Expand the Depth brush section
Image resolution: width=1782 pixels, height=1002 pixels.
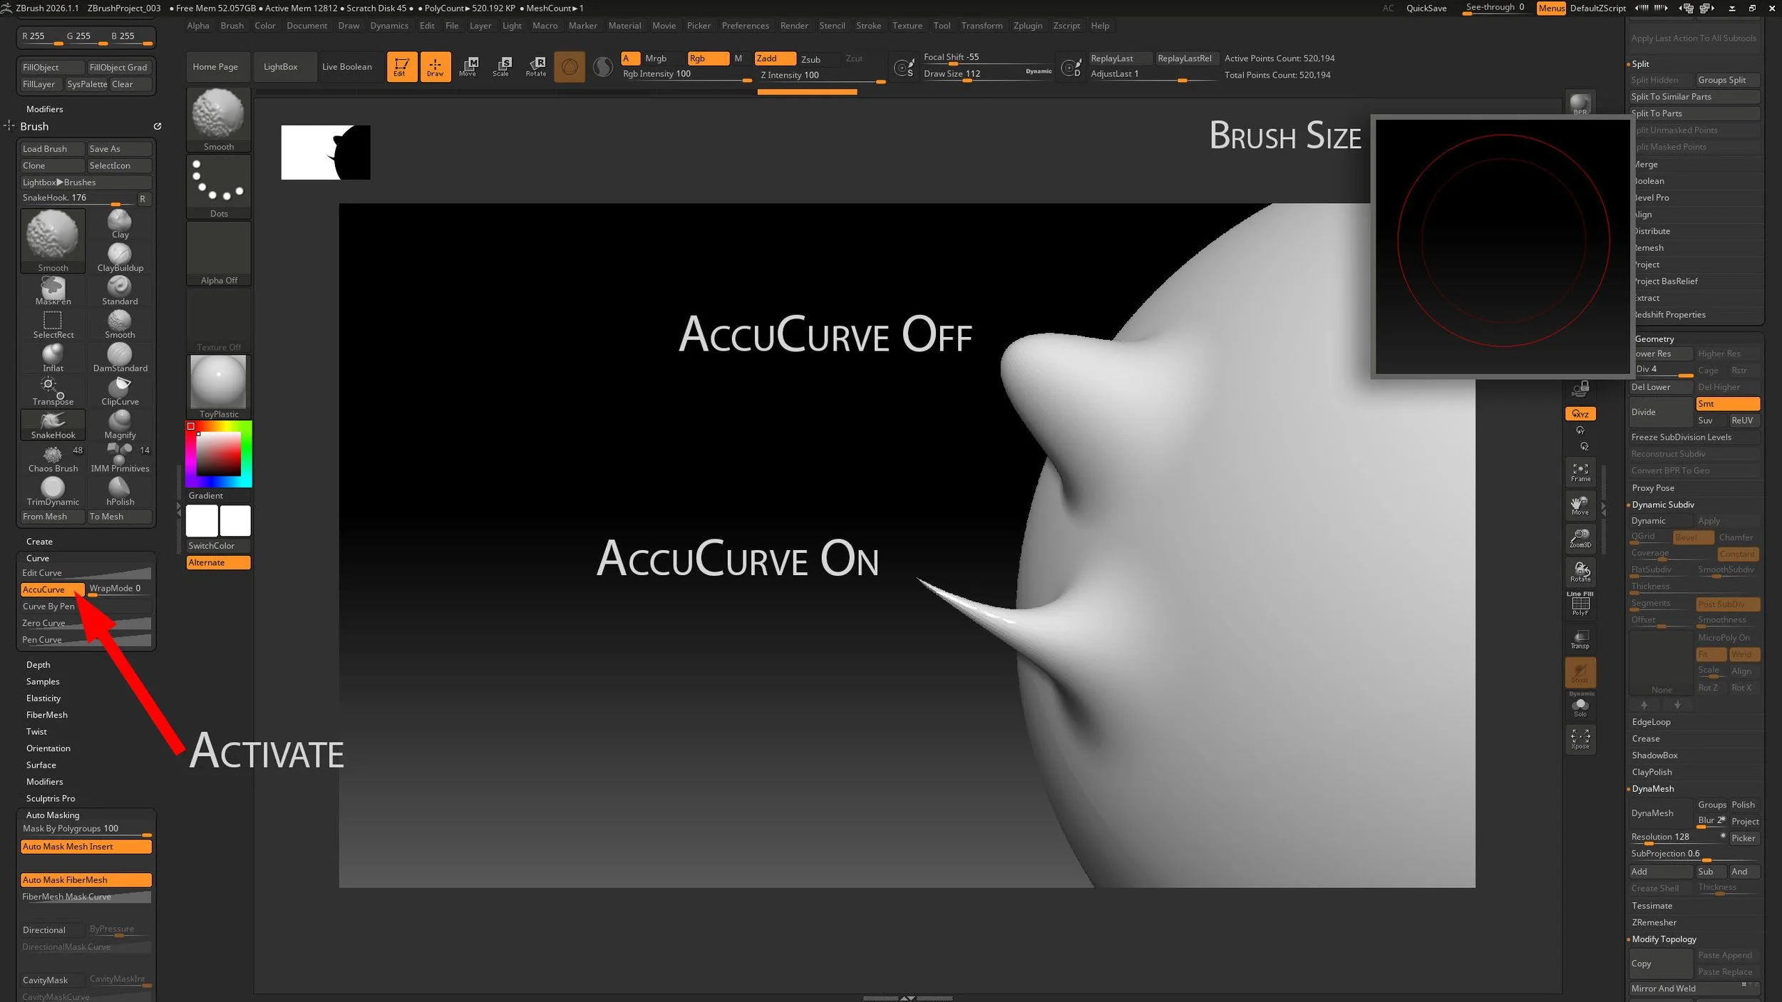pos(38,665)
